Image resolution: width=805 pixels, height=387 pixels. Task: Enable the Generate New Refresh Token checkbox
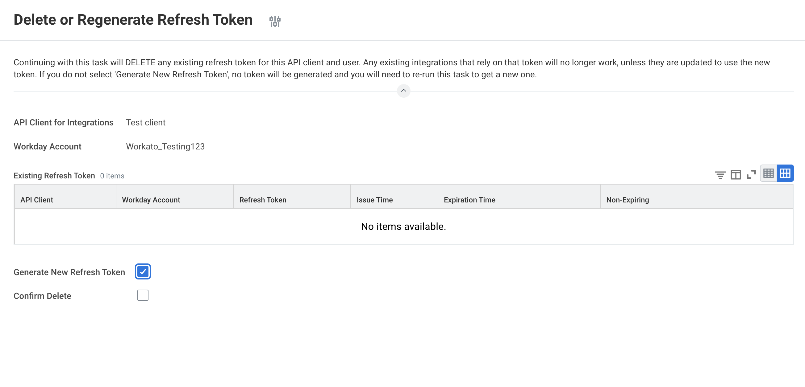(143, 272)
